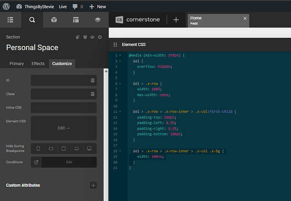
Task: Delete the Personal Space section via trash icon
Action: point(85,37)
